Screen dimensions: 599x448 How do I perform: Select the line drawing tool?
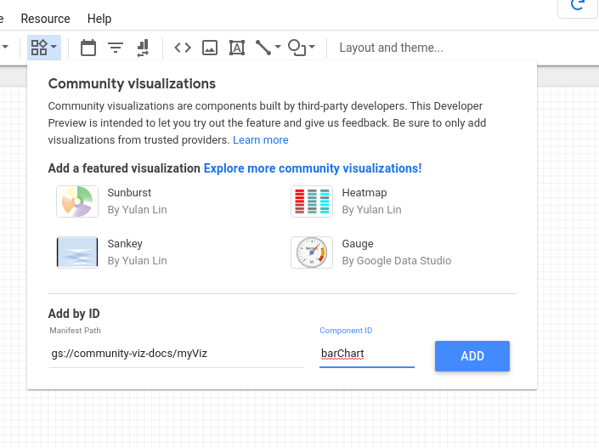263,48
